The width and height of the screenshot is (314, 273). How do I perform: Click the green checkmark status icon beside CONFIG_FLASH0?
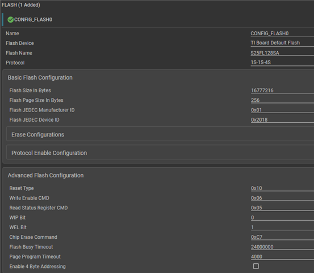point(10,20)
